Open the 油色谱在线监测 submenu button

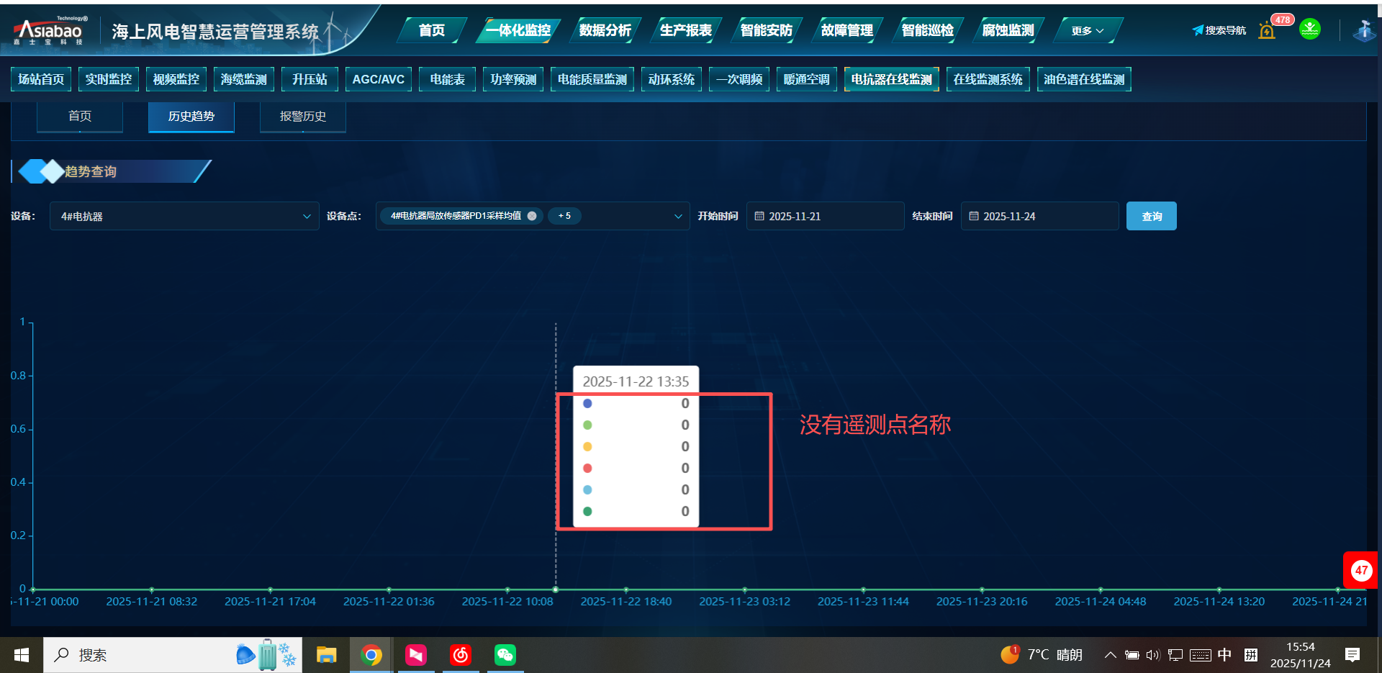coord(1083,79)
